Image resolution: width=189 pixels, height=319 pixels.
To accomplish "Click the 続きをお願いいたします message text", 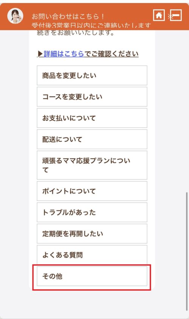I will (76, 32).
